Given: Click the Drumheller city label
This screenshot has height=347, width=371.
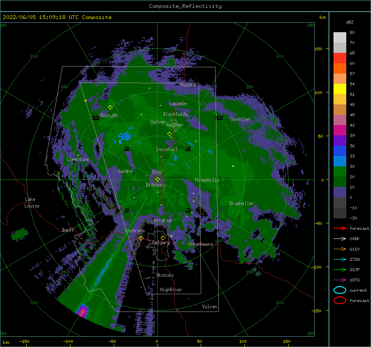Looking at the screenshot, I should click(242, 203).
